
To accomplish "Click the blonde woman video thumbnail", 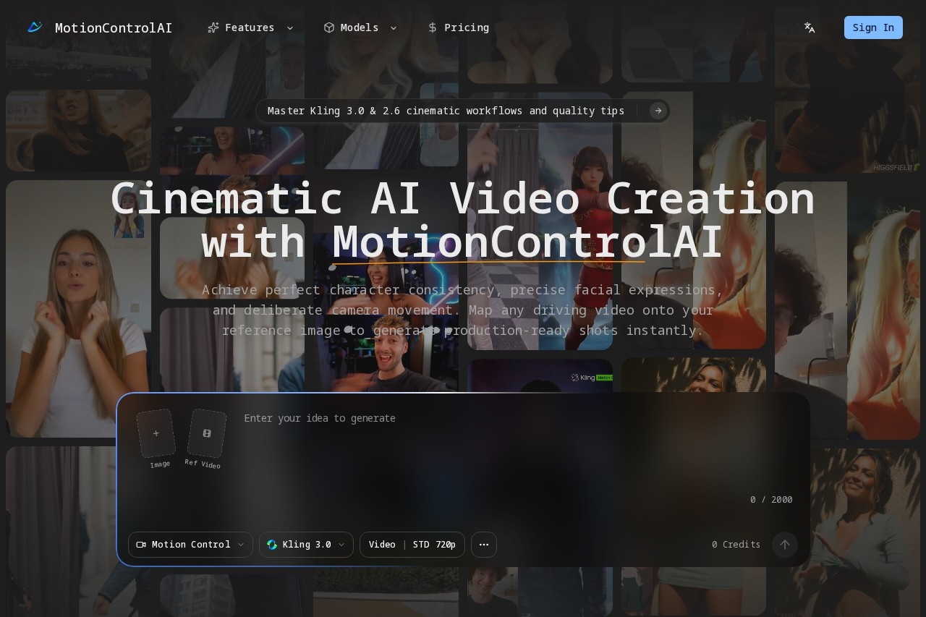I will 78,308.
